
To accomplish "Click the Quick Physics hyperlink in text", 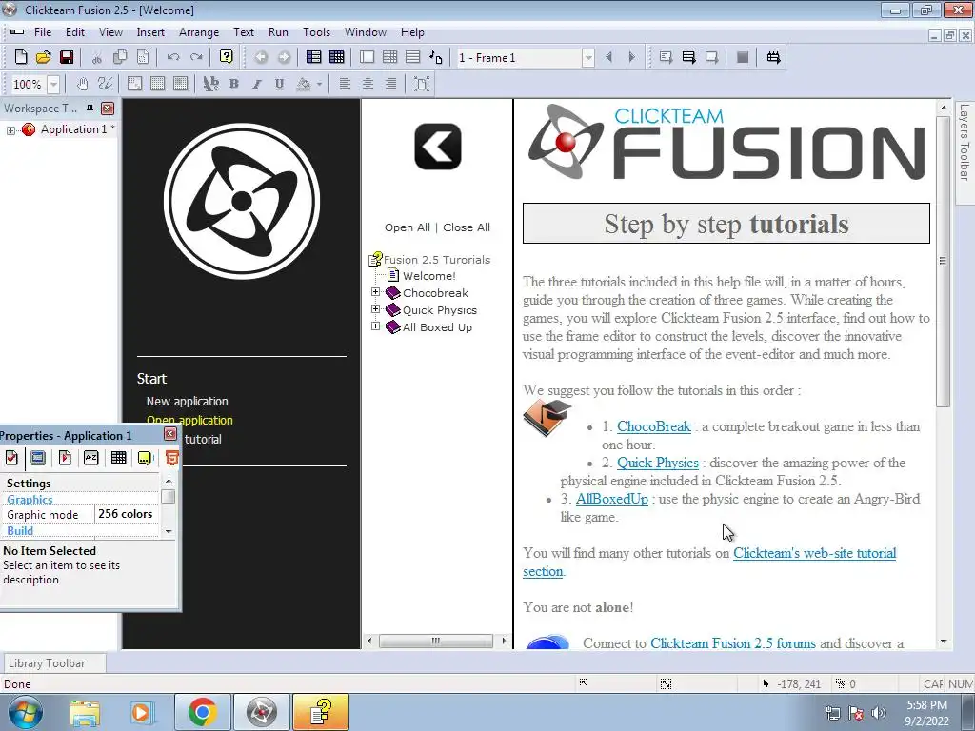I will point(658,464).
